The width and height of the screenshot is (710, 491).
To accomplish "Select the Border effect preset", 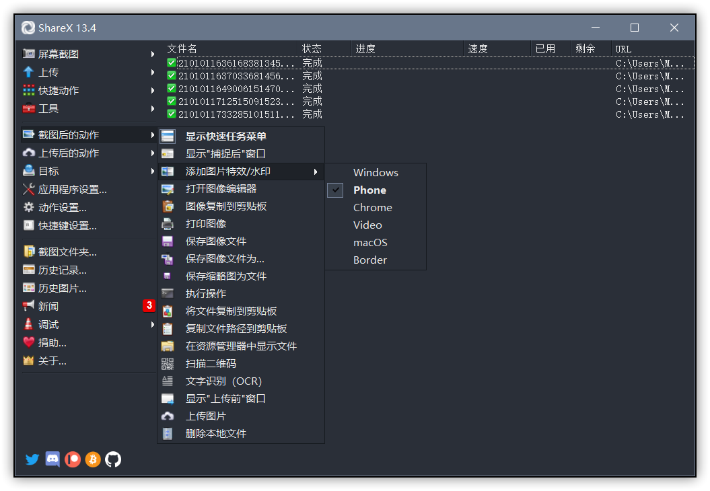I will [376, 260].
